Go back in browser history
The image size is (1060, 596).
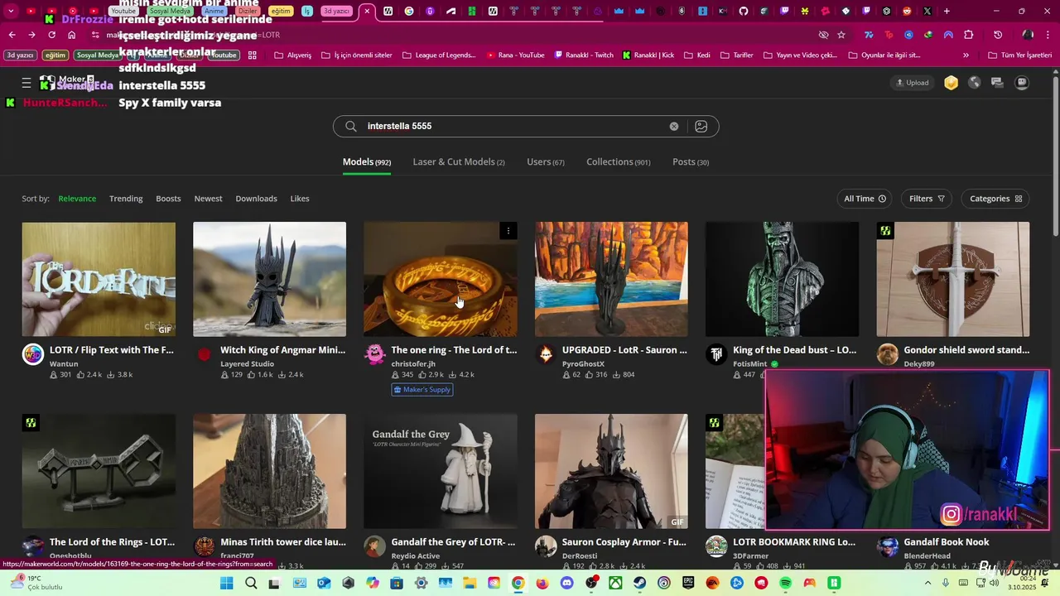[x=12, y=35]
